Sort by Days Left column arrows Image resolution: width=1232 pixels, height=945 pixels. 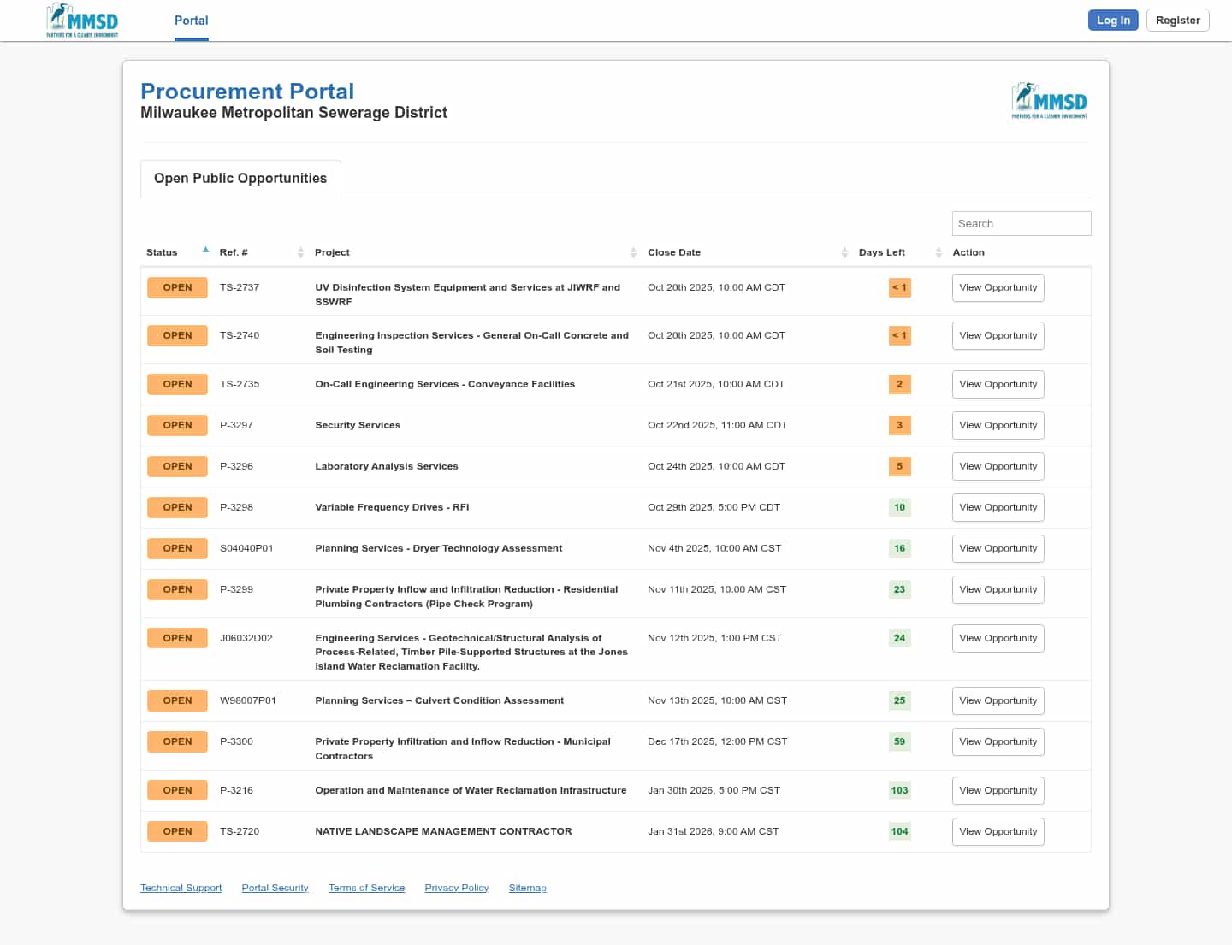939,252
